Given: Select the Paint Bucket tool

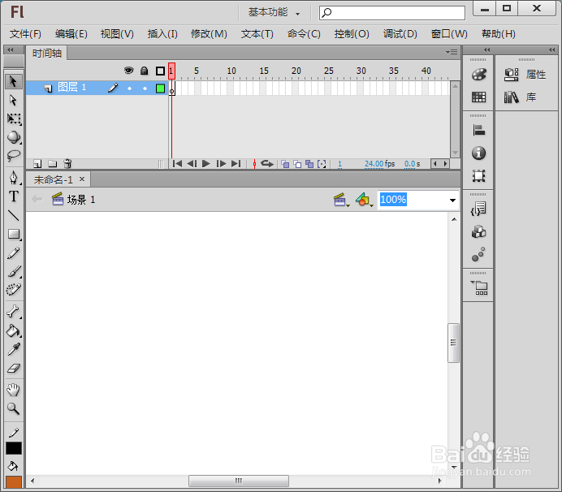Looking at the screenshot, I should tap(14, 330).
